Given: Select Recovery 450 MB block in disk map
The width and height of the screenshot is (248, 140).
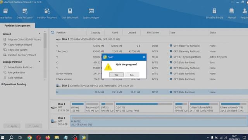Looking at the screenshot, I should click(x=92, y=107).
